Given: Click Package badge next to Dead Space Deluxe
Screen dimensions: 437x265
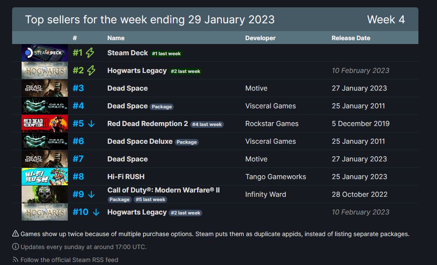Looking at the screenshot, I should coord(187,142).
